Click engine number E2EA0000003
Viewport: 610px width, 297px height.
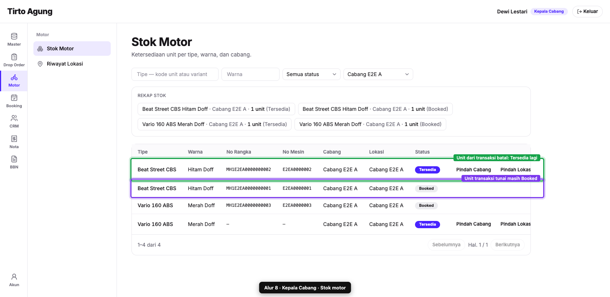tap(297, 205)
